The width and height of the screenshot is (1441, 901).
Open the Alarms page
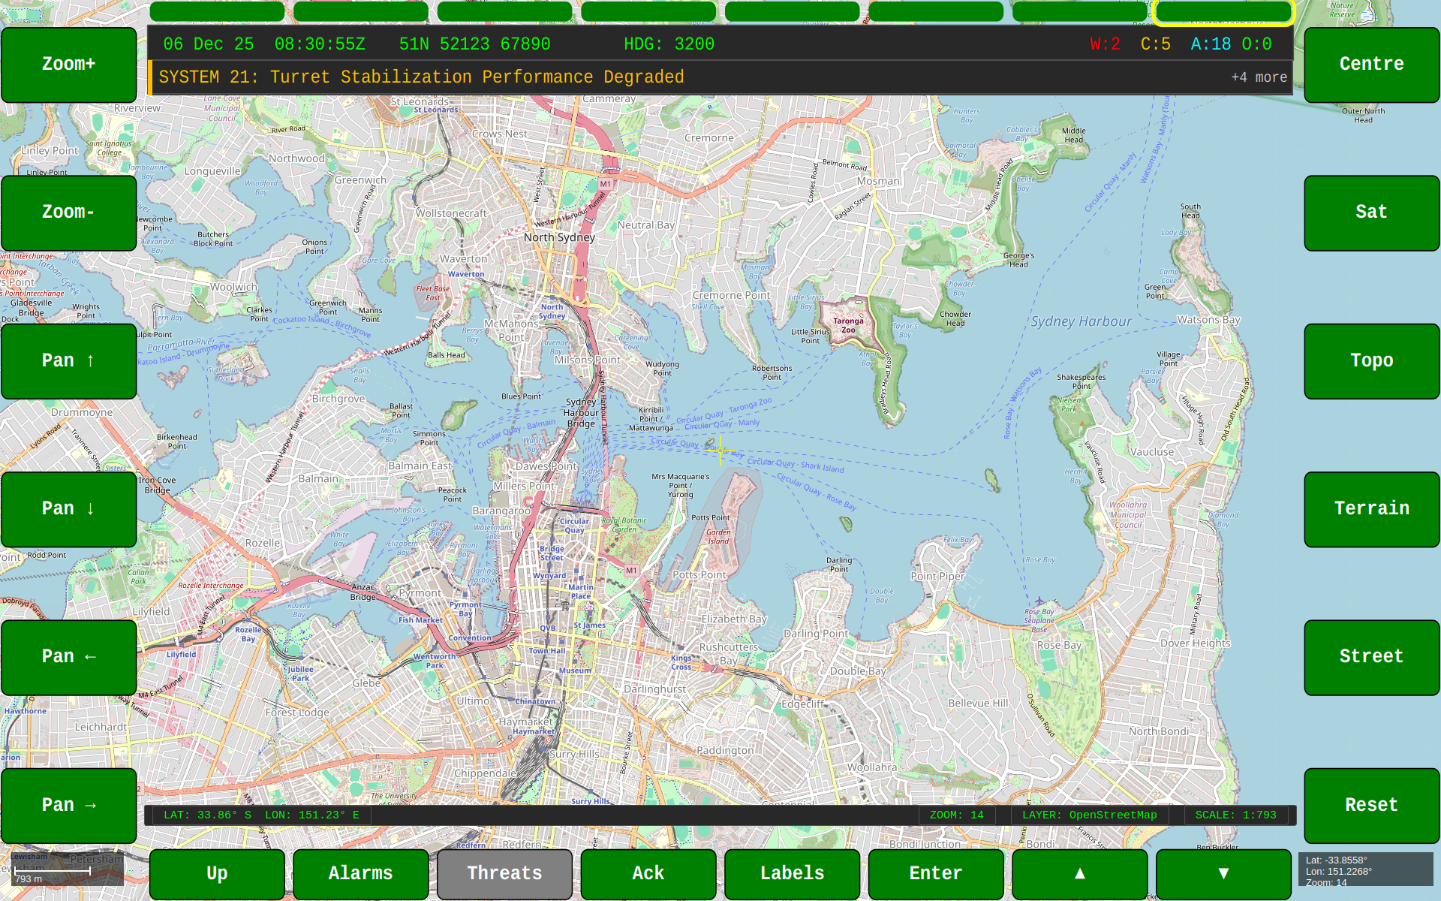coord(360,873)
